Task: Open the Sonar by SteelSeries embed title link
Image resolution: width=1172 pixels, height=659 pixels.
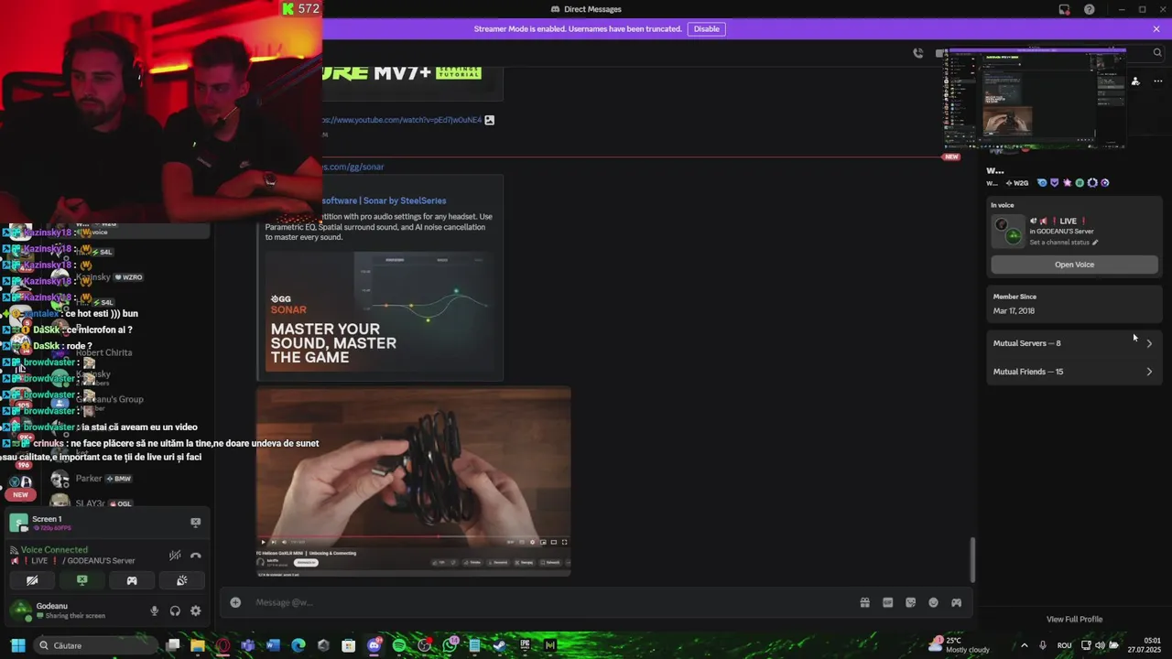Action: click(384, 200)
